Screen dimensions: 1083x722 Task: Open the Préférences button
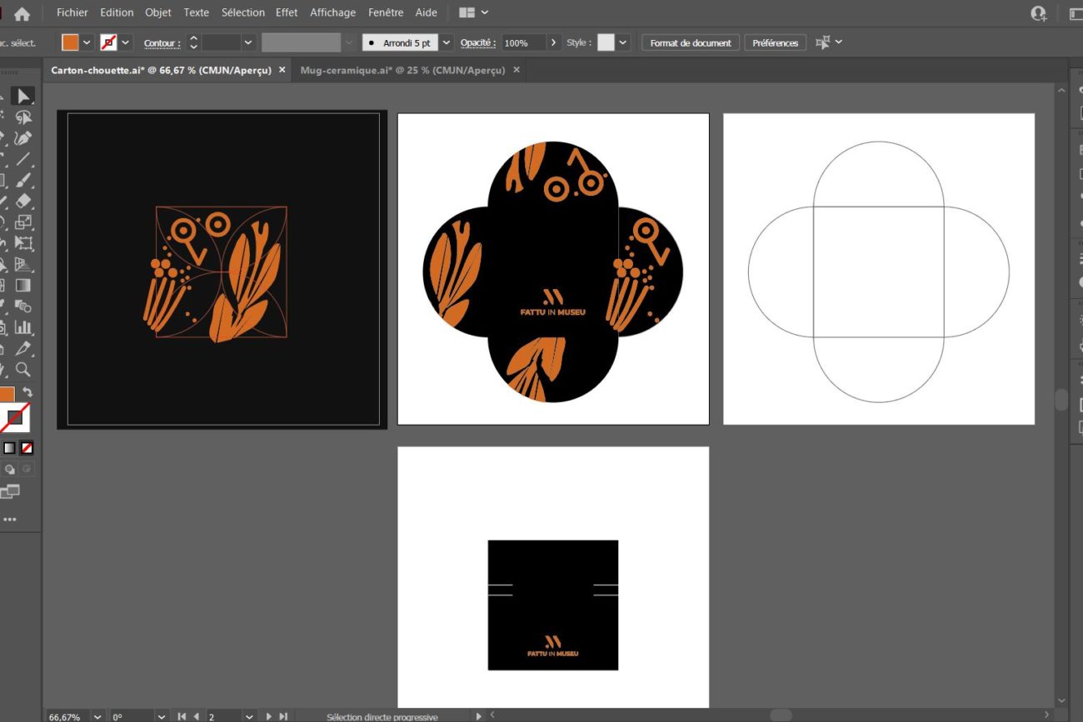(775, 42)
